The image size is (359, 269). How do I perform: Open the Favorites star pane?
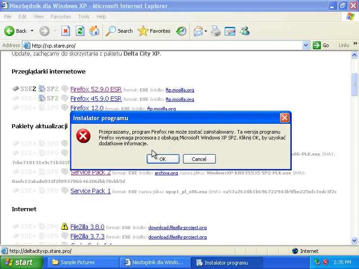[x=154, y=31]
